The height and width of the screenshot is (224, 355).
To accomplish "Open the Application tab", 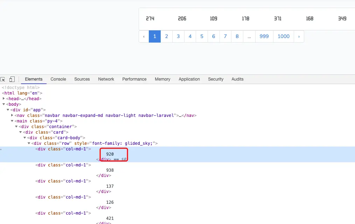I will coord(189,79).
